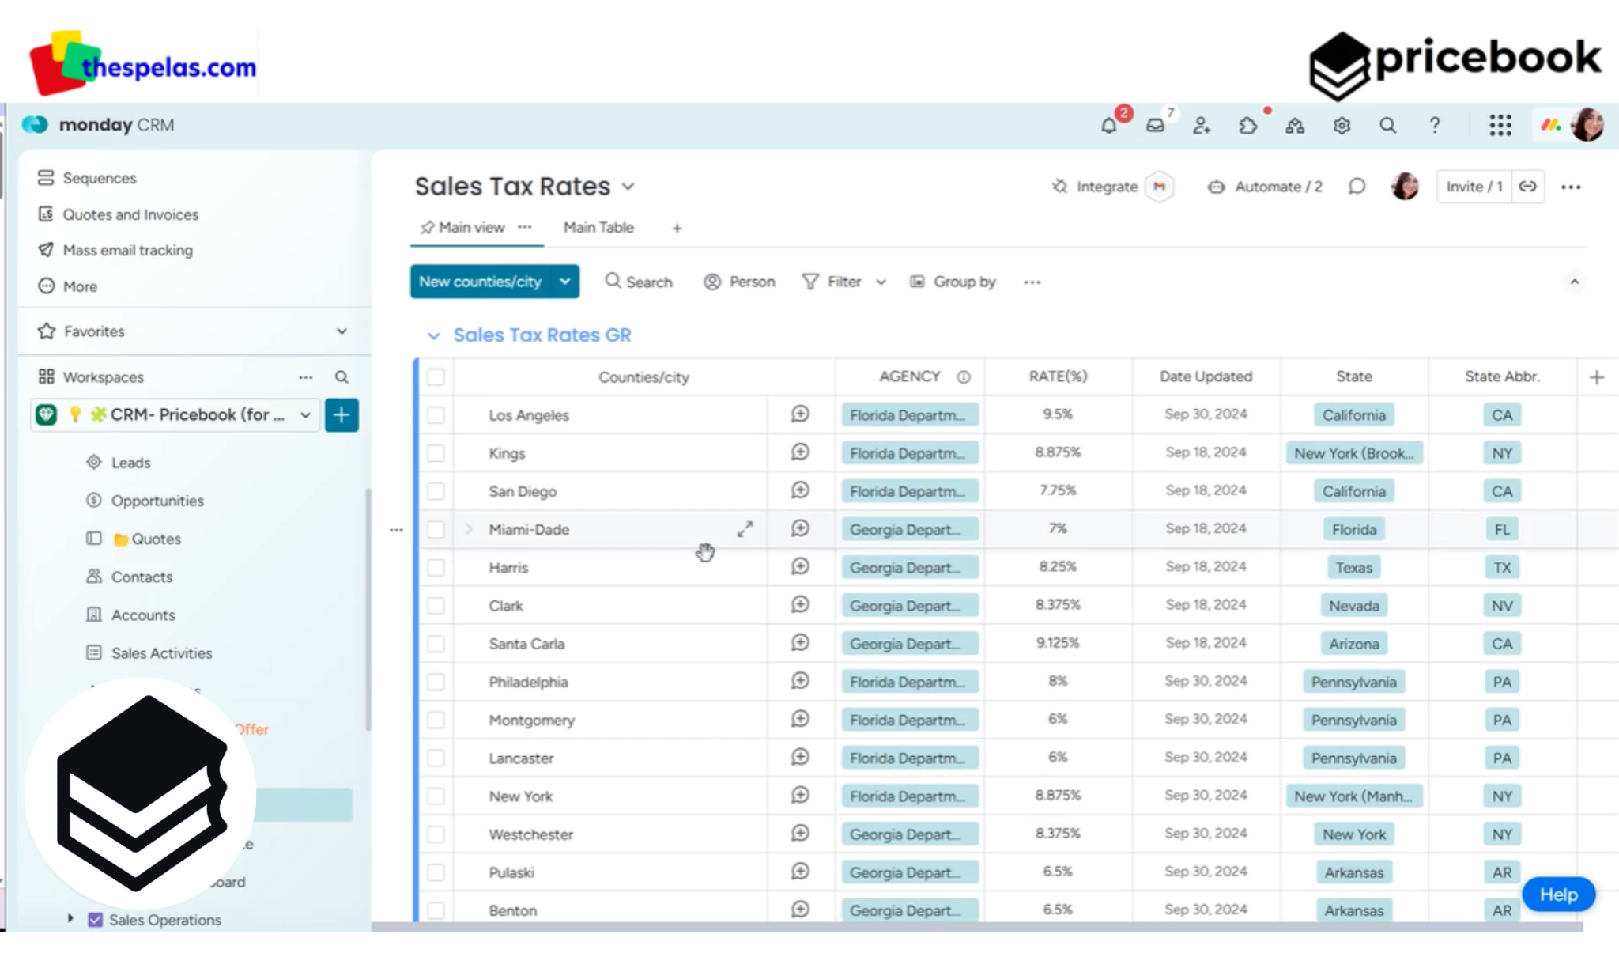Collapse Sales Tax Rates GR group
1619x957 pixels.
coord(433,336)
